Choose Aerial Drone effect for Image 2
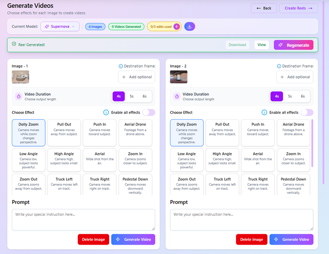 pos(294,133)
